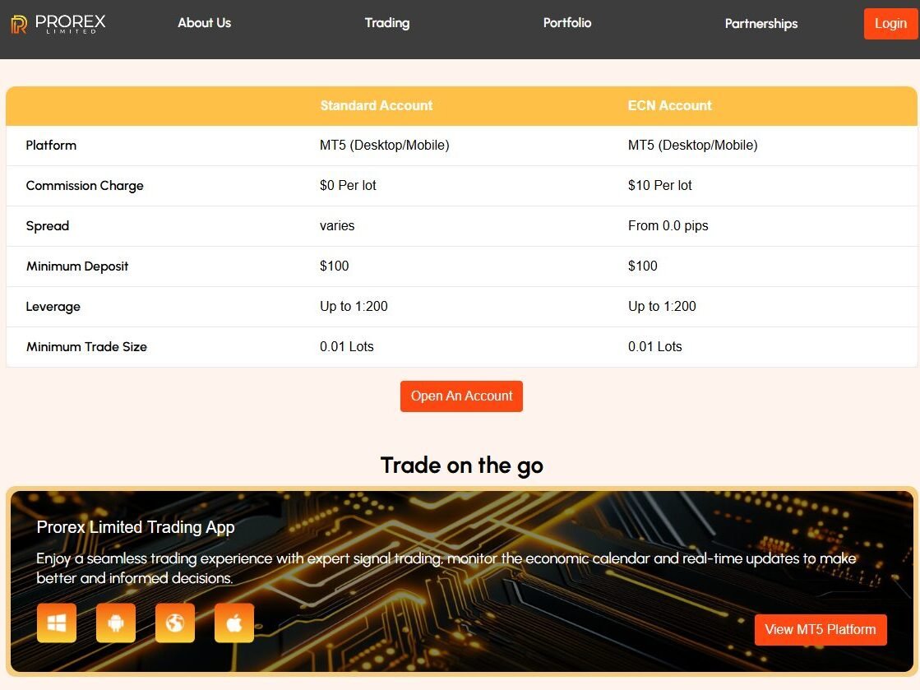The width and height of the screenshot is (920, 690).
Task: Click Prorex Limited Trading App title
Action: click(136, 527)
